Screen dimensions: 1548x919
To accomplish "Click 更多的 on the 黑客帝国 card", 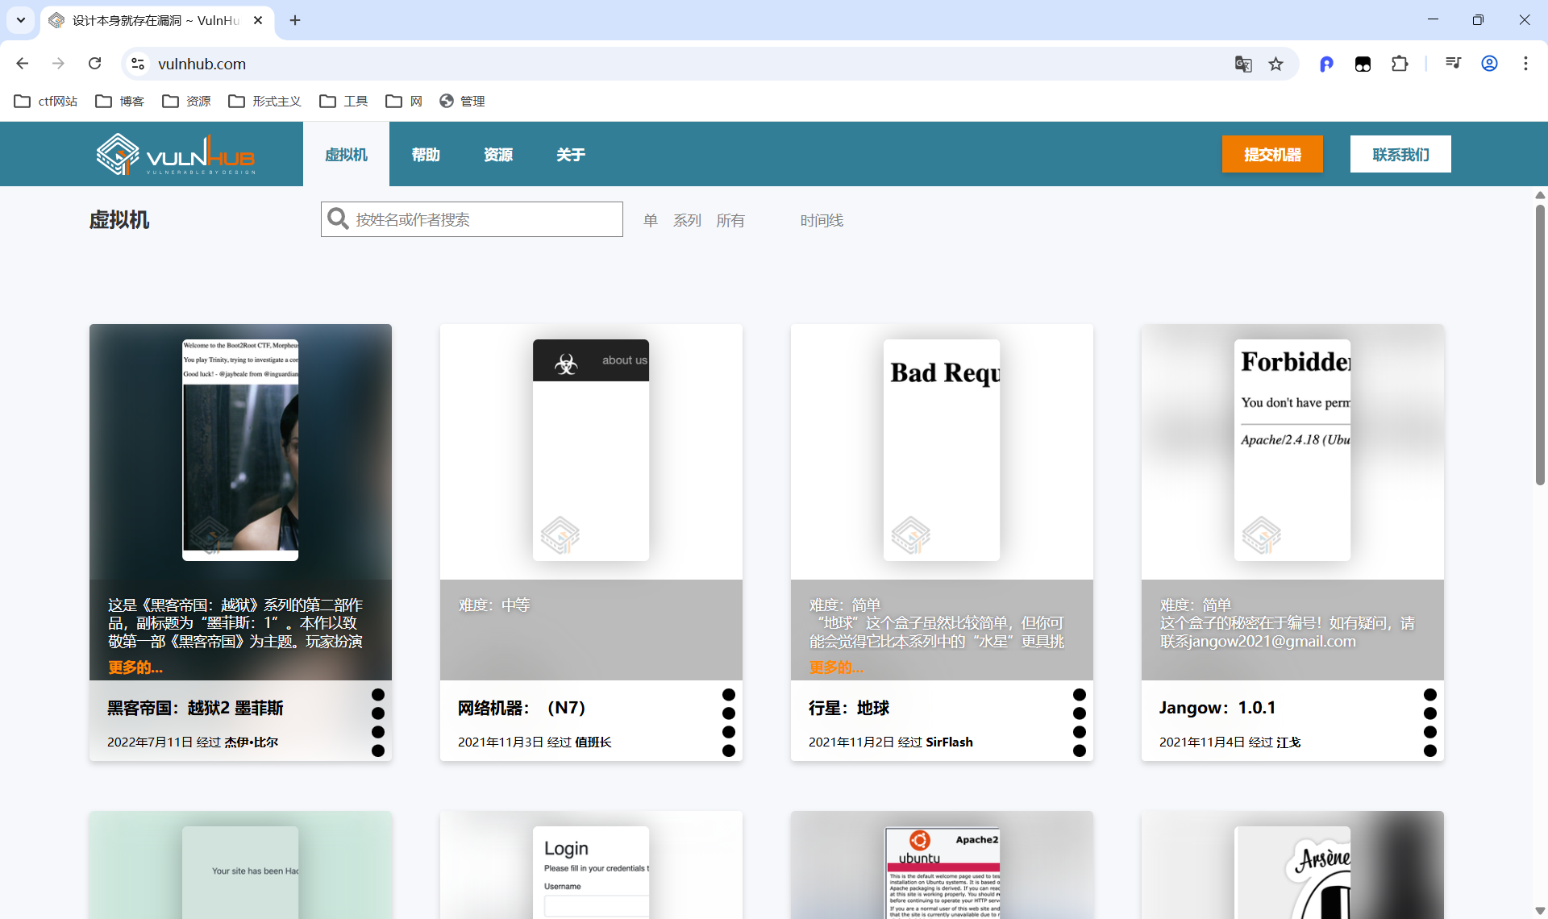I will click(135, 667).
